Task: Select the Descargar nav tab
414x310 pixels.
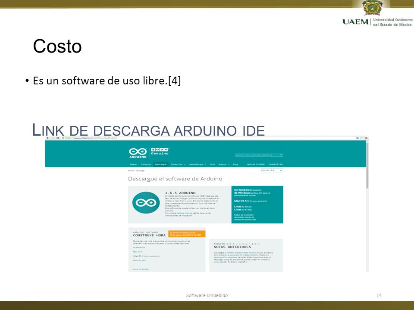Action: (x=161, y=164)
